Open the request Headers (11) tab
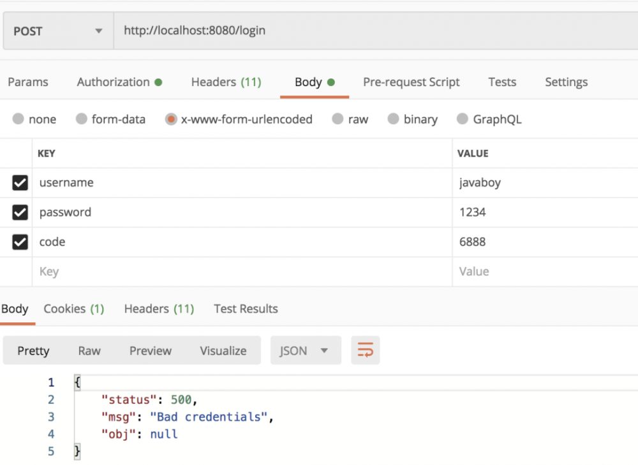 click(226, 82)
